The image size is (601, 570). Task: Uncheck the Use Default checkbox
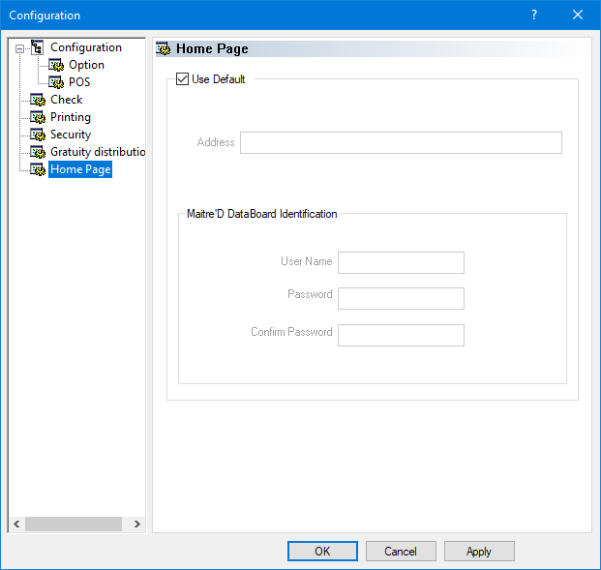182,79
